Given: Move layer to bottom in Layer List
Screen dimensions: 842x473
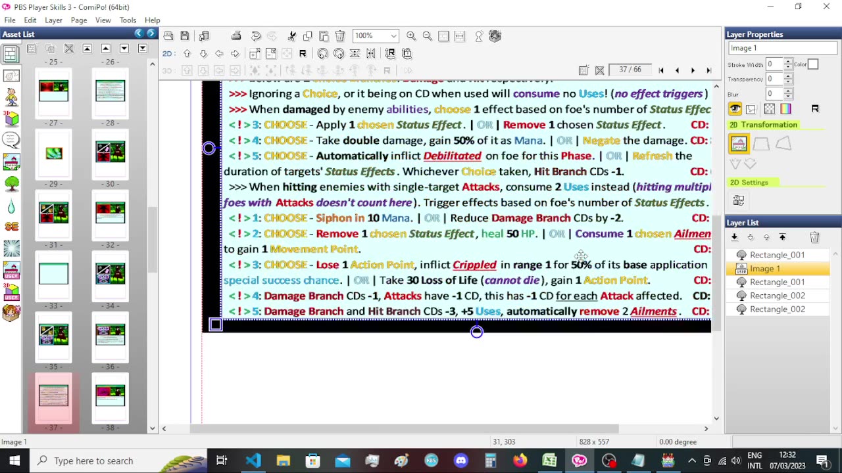Looking at the screenshot, I should 734,237.
